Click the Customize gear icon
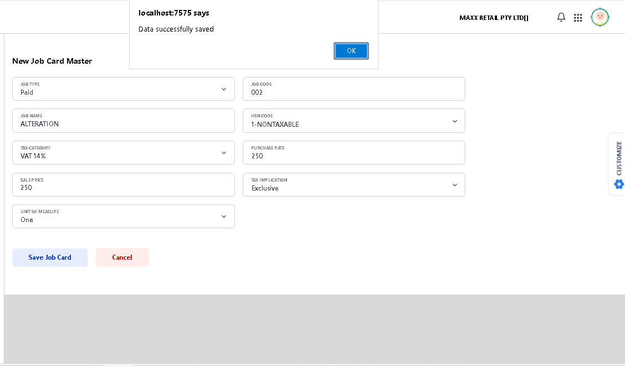The image size is (625, 366). pyautogui.click(x=619, y=184)
